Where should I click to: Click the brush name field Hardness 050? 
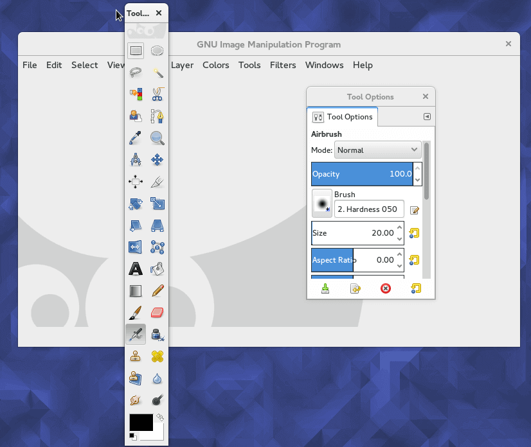pos(369,209)
